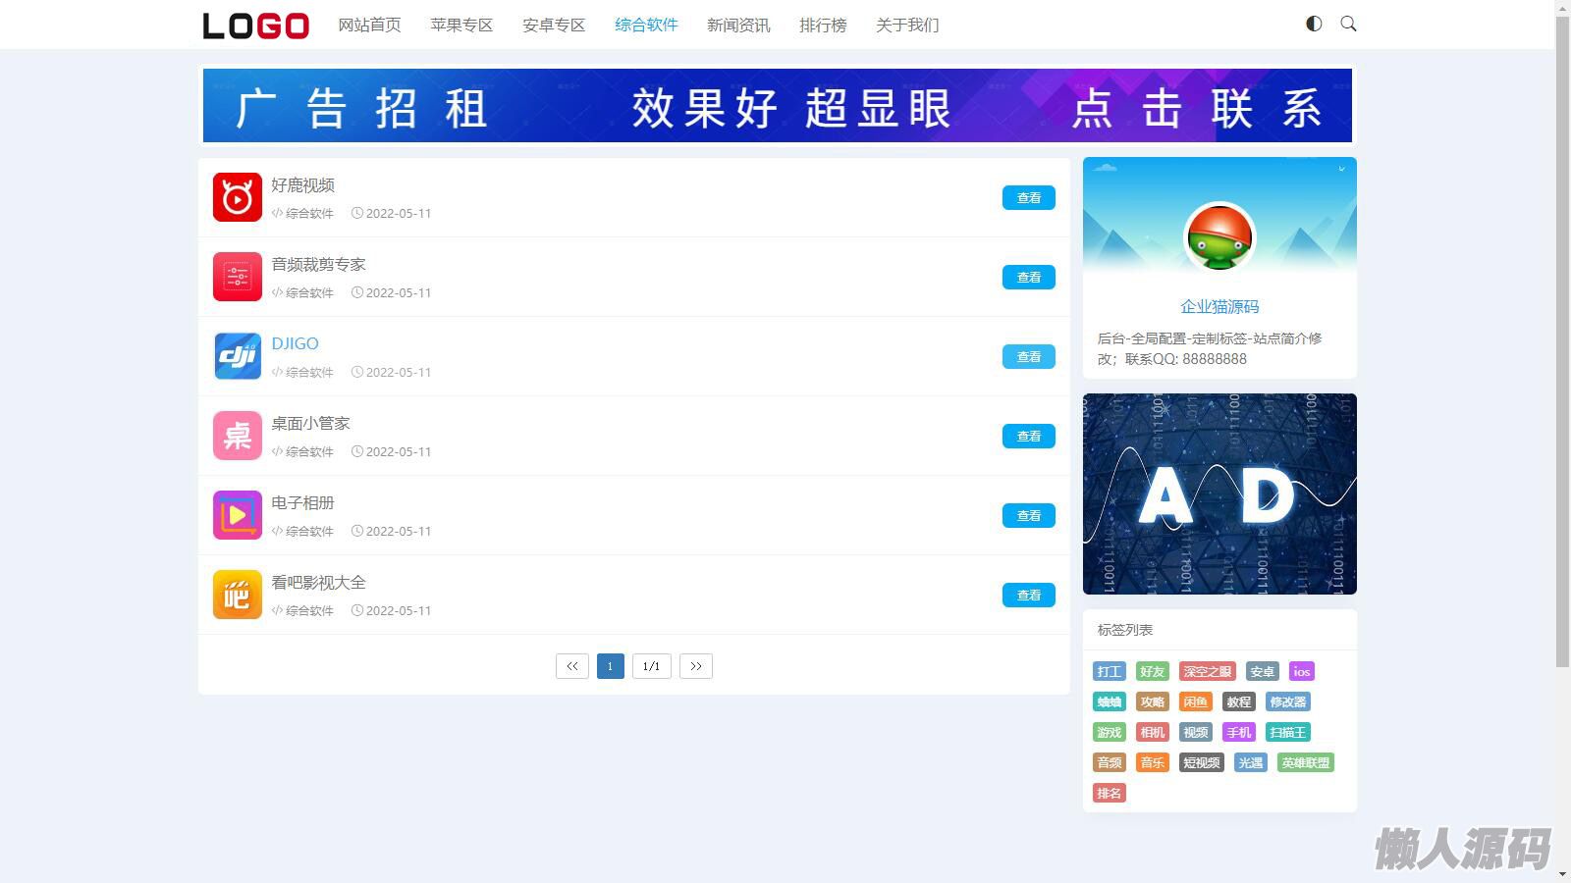Open the 电子相册 app icon

pos(237,515)
